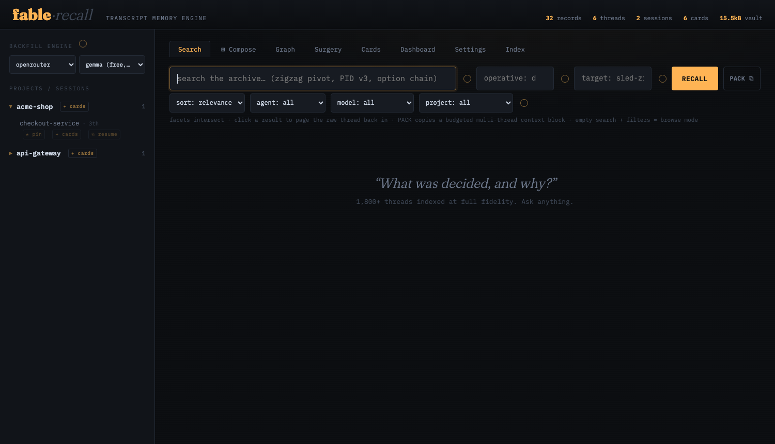Click the "What was decided, and why?" quote
This screenshot has width=775, height=444.
(x=466, y=184)
